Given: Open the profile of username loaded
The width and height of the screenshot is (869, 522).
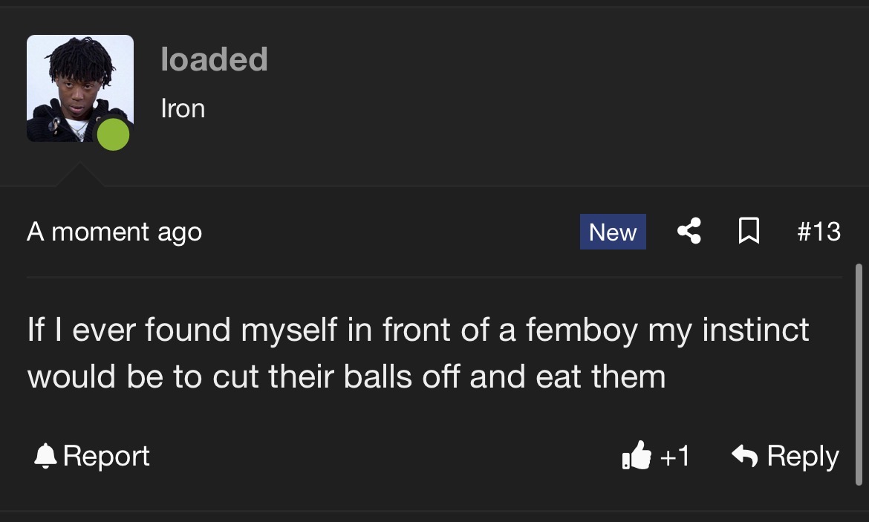Looking at the screenshot, I should (214, 59).
